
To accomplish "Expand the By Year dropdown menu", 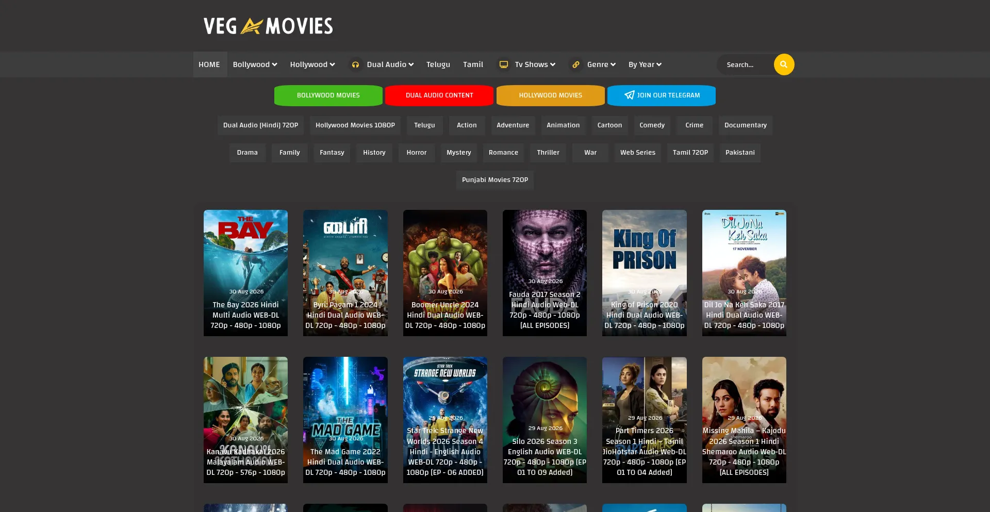I will [645, 64].
